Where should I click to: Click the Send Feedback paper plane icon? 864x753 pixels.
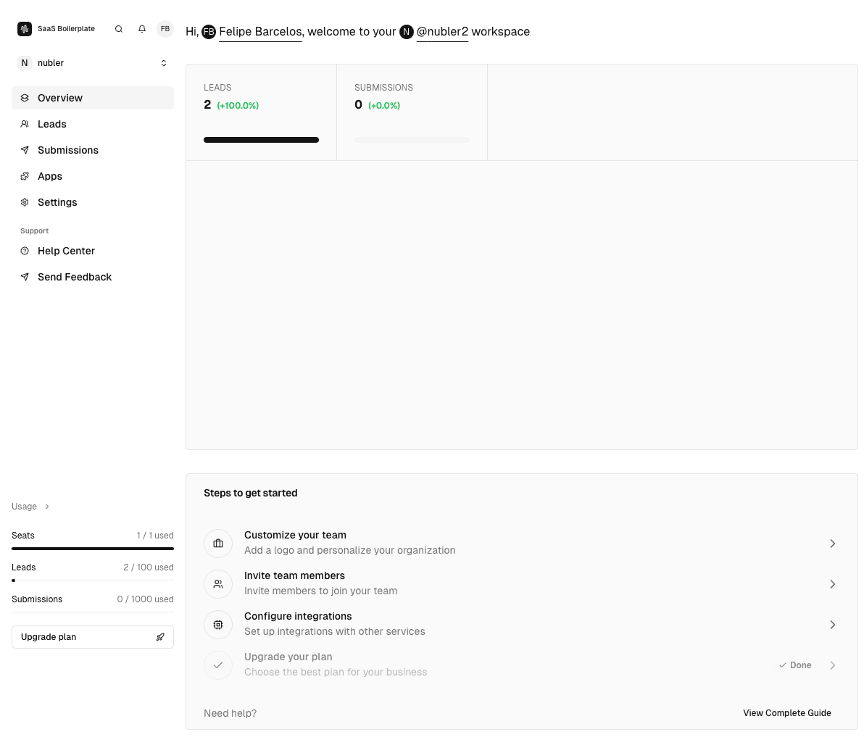point(24,277)
